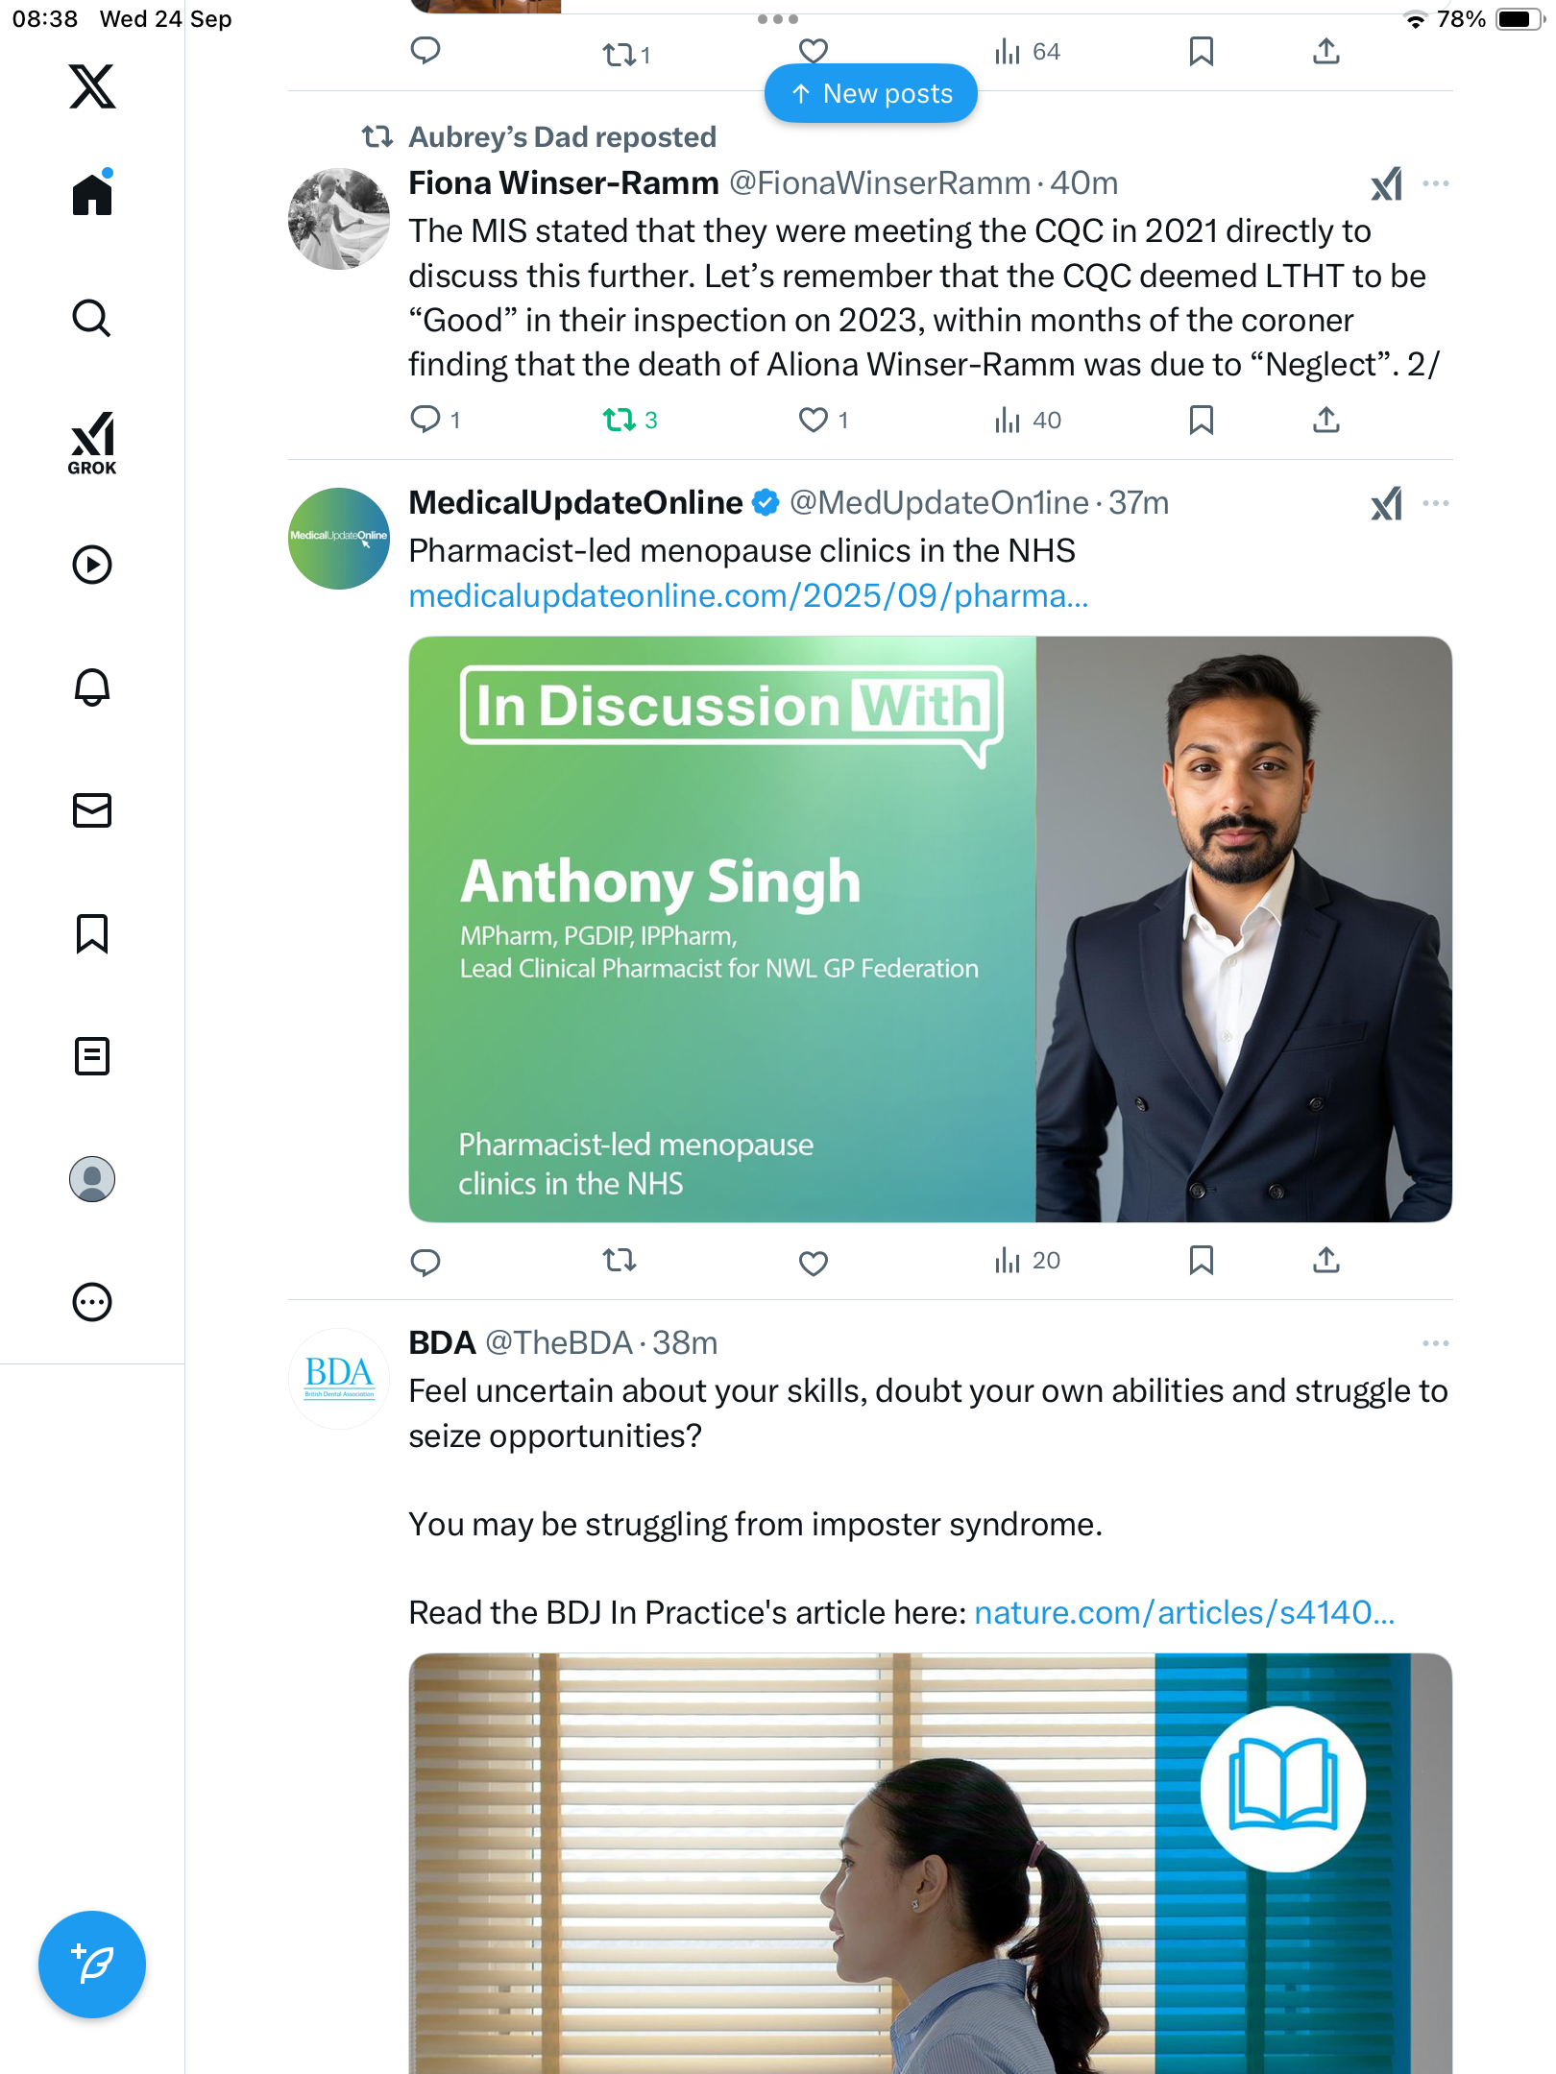Open Notifications bell icon
Viewport: 1556px width, 2074px height.
92,687
